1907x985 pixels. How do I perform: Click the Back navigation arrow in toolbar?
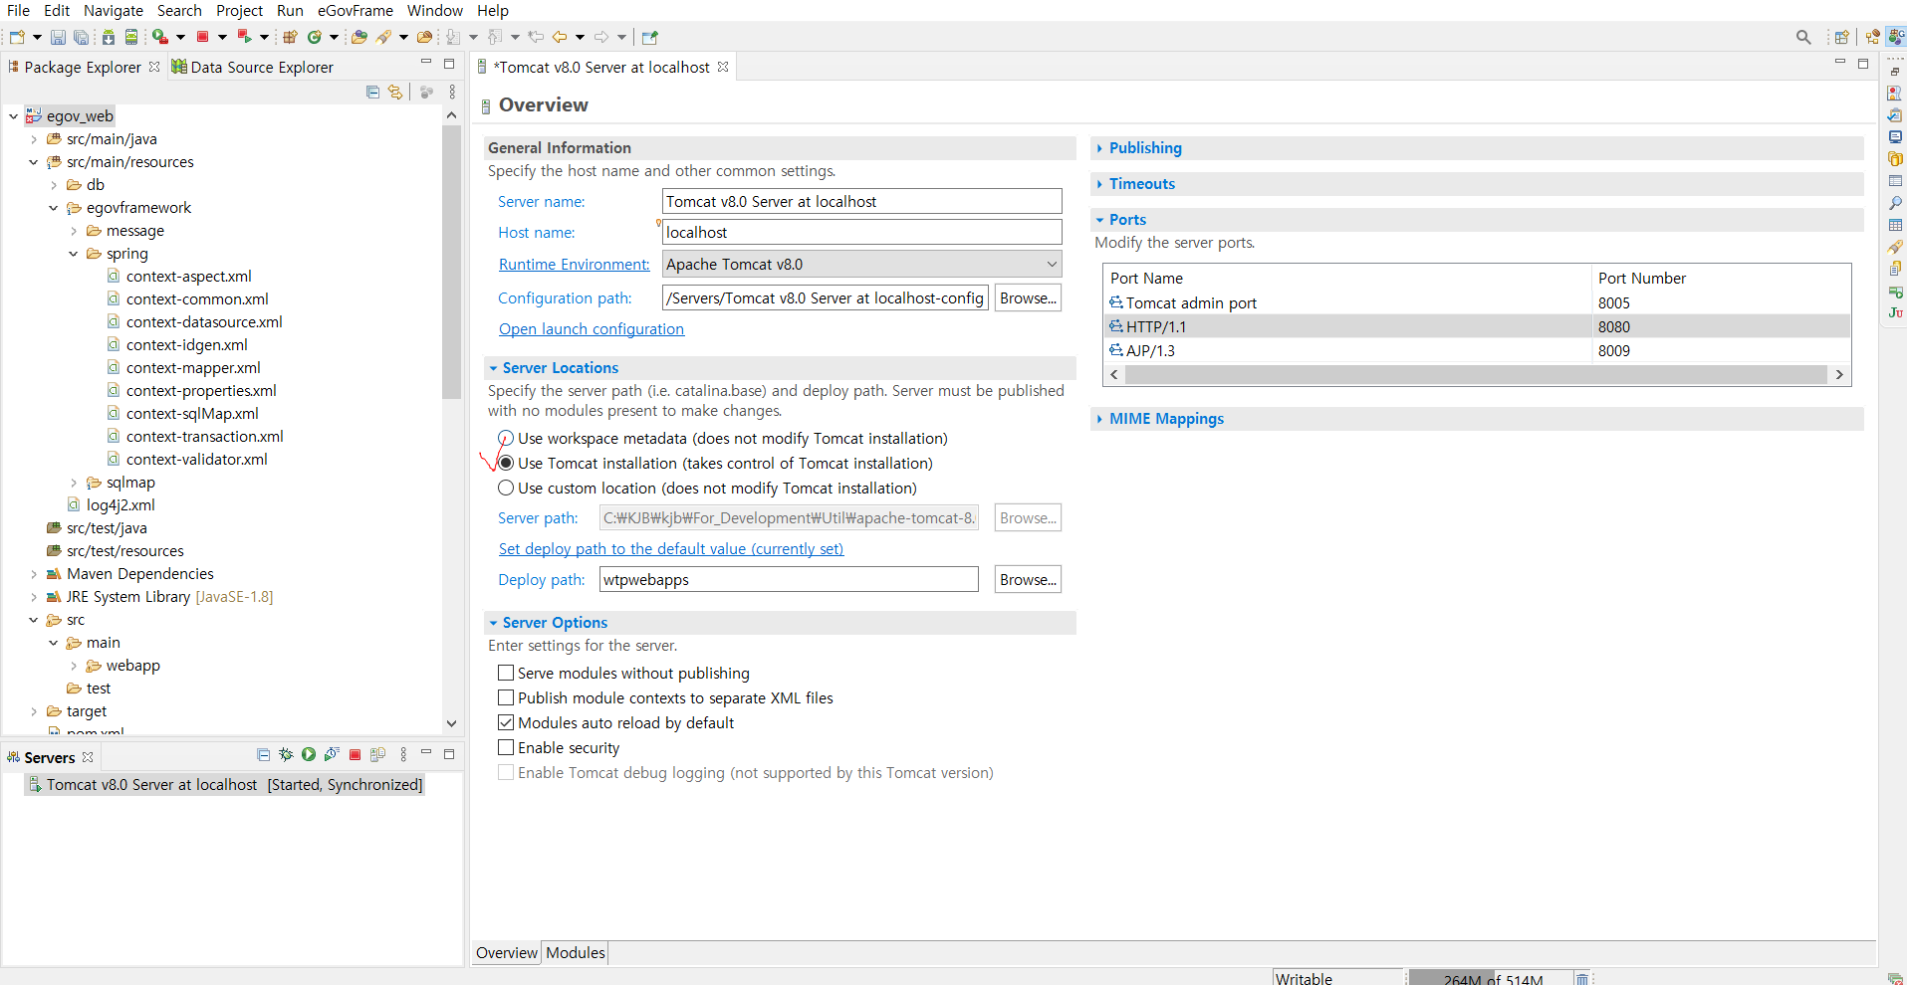pos(560,37)
